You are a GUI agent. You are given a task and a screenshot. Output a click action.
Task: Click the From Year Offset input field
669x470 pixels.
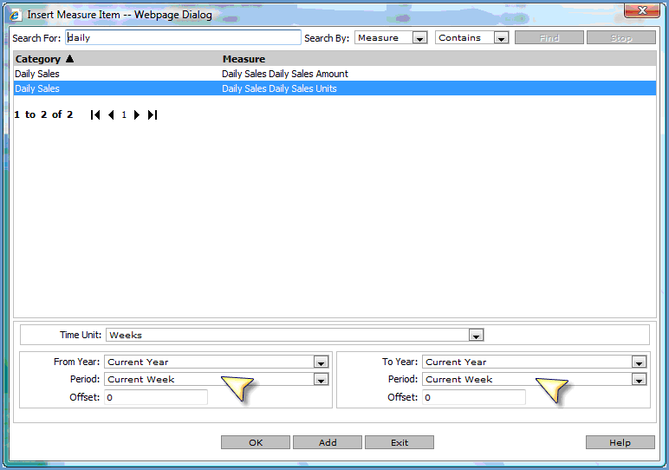[x=155, y=397]
